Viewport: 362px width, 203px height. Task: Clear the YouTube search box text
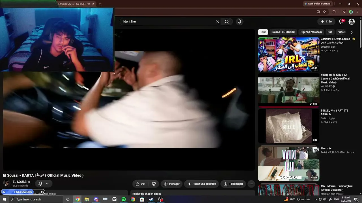(218, 22)
